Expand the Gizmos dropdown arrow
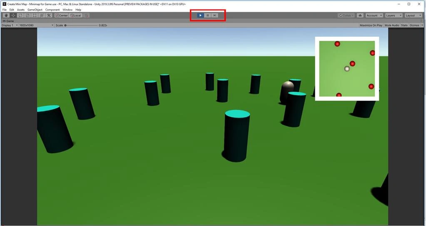Image resolution: width=426 pixels, height=226 pixels. point(422,25)
